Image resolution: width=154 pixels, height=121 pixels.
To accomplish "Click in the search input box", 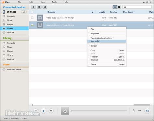I will [137, 7].
